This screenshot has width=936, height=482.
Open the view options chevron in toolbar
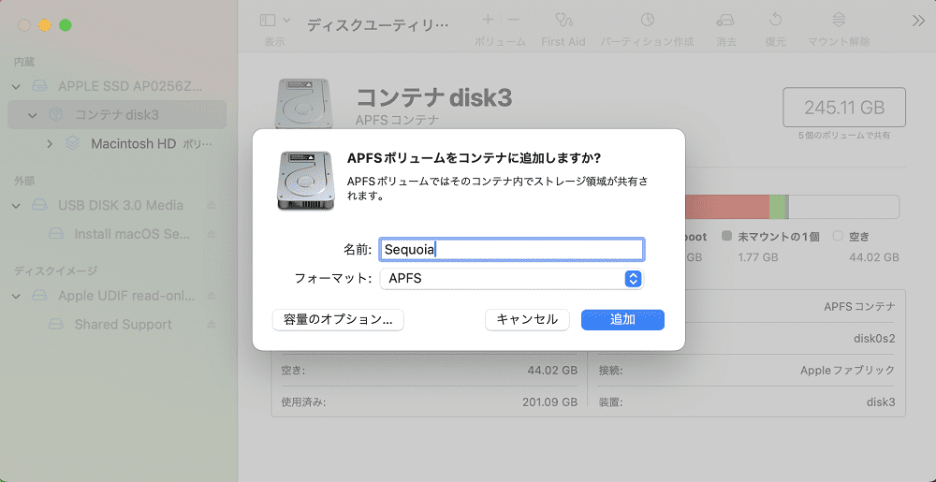286,21
